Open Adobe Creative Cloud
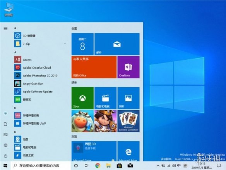This screenshot has width=226, height=170. [x=39, y=68]
